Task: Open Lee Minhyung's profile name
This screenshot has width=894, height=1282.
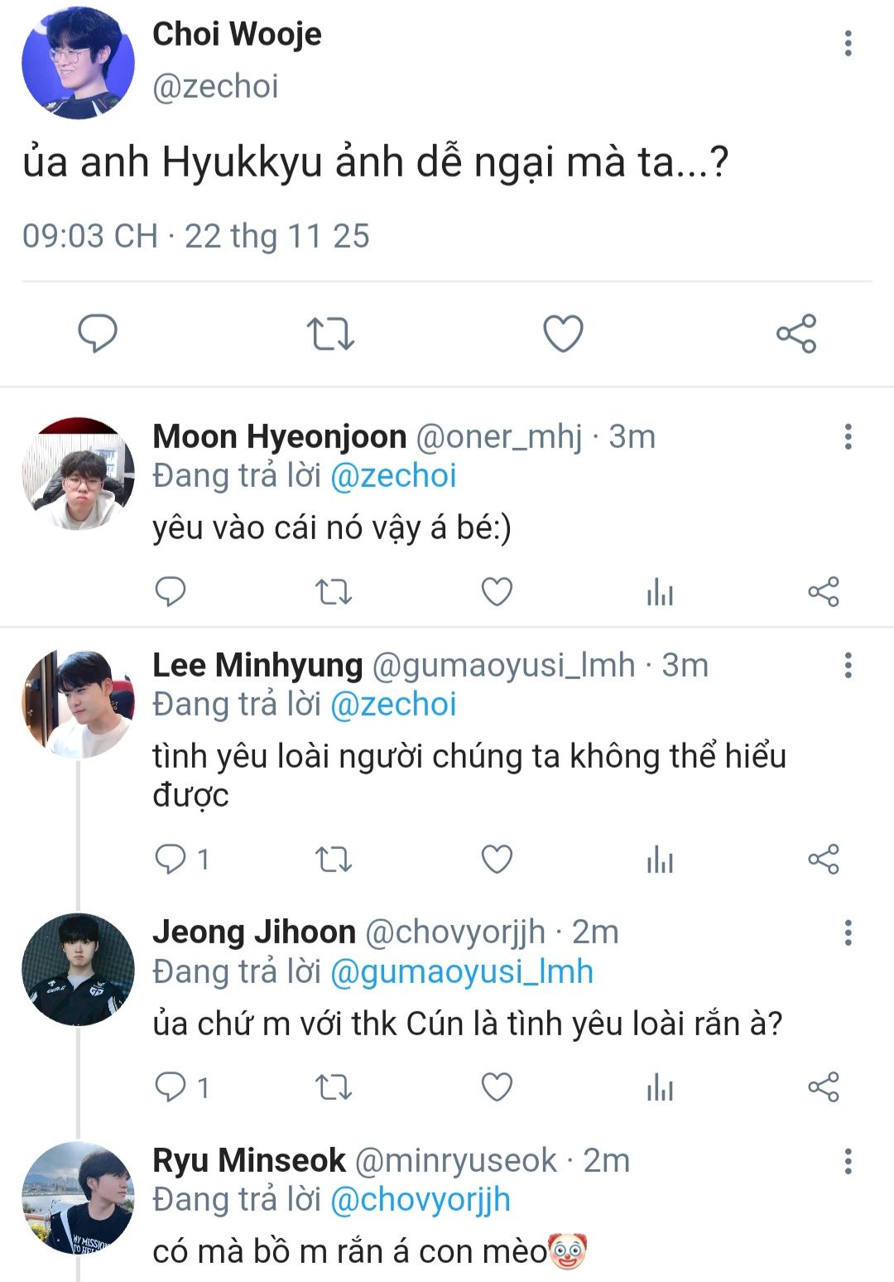Action: pos(257,665)
